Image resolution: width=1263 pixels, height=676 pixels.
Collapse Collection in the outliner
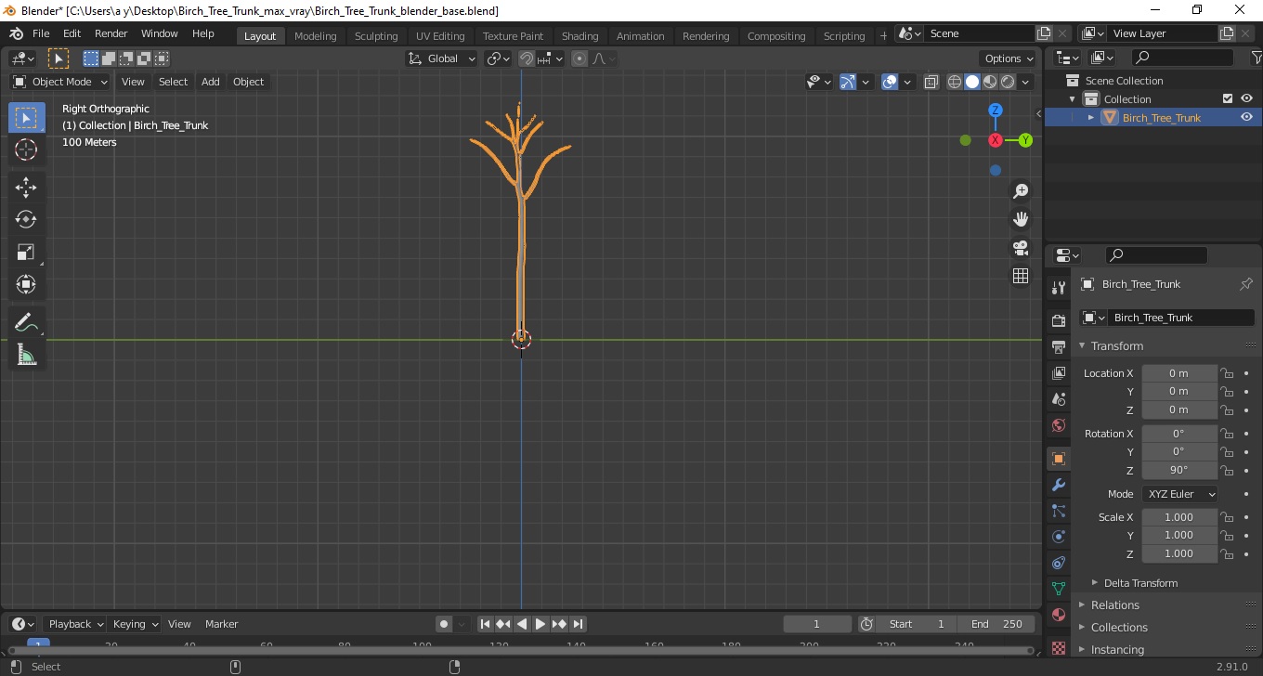click(x=1073, y=99)
